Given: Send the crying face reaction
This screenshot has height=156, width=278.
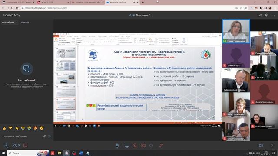Looking at the screenshot, I should click(29, 128).
